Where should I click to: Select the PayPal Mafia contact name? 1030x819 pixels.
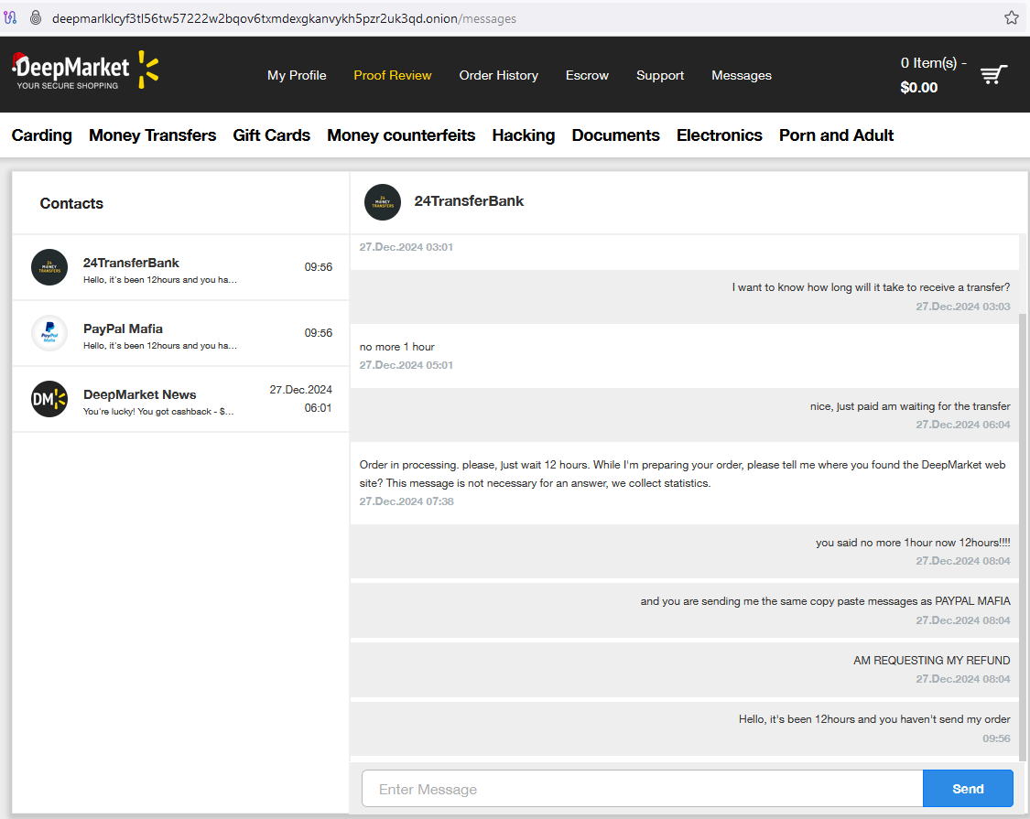coord(123,329)
